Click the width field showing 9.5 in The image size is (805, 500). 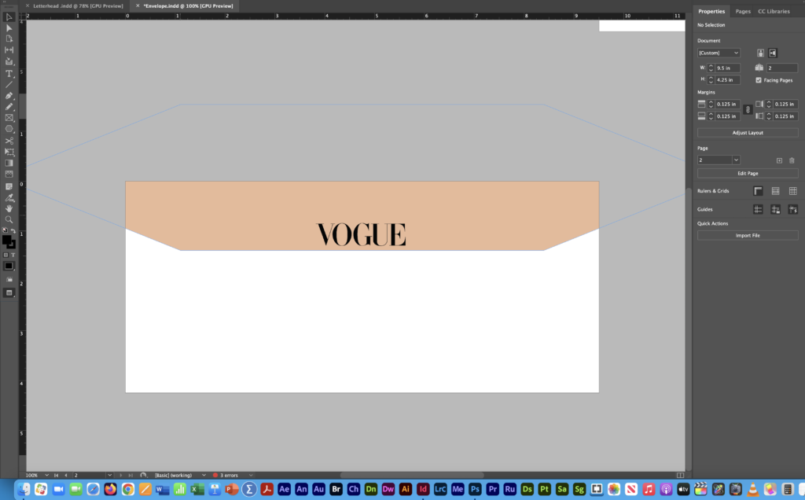tap(727, 68)
